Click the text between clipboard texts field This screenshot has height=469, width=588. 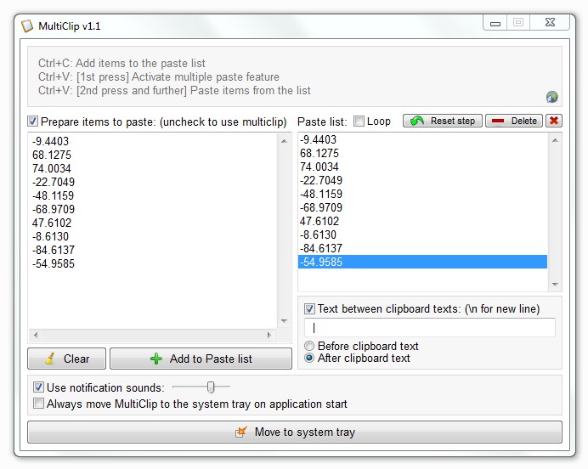430,328
